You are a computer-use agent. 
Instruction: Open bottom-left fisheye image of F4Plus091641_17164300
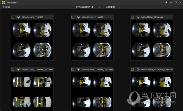tap(141, 50)
